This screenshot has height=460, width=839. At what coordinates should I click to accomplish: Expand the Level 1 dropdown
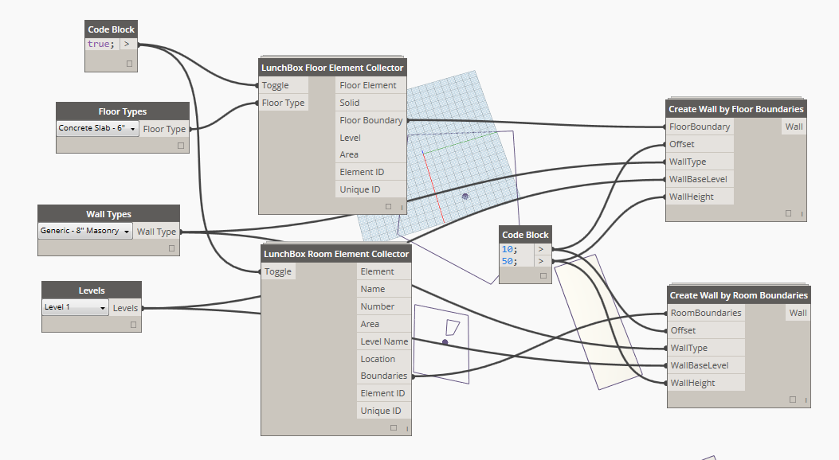[76, 308]
